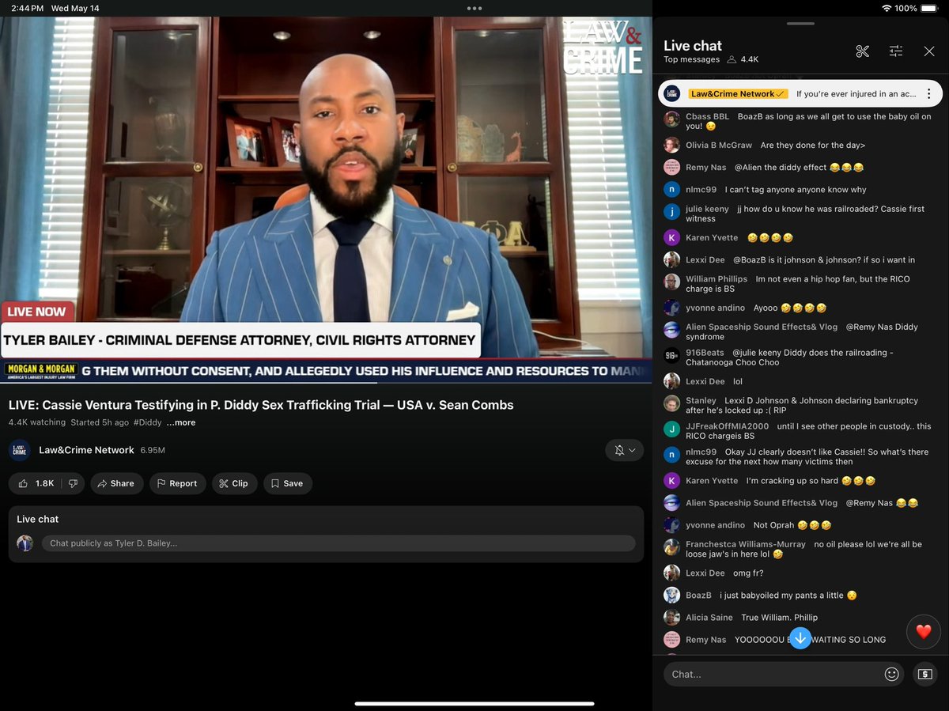Open Super Chat dollar icon
Viewport: 949px width, 711px height.
tap(924, 674)
